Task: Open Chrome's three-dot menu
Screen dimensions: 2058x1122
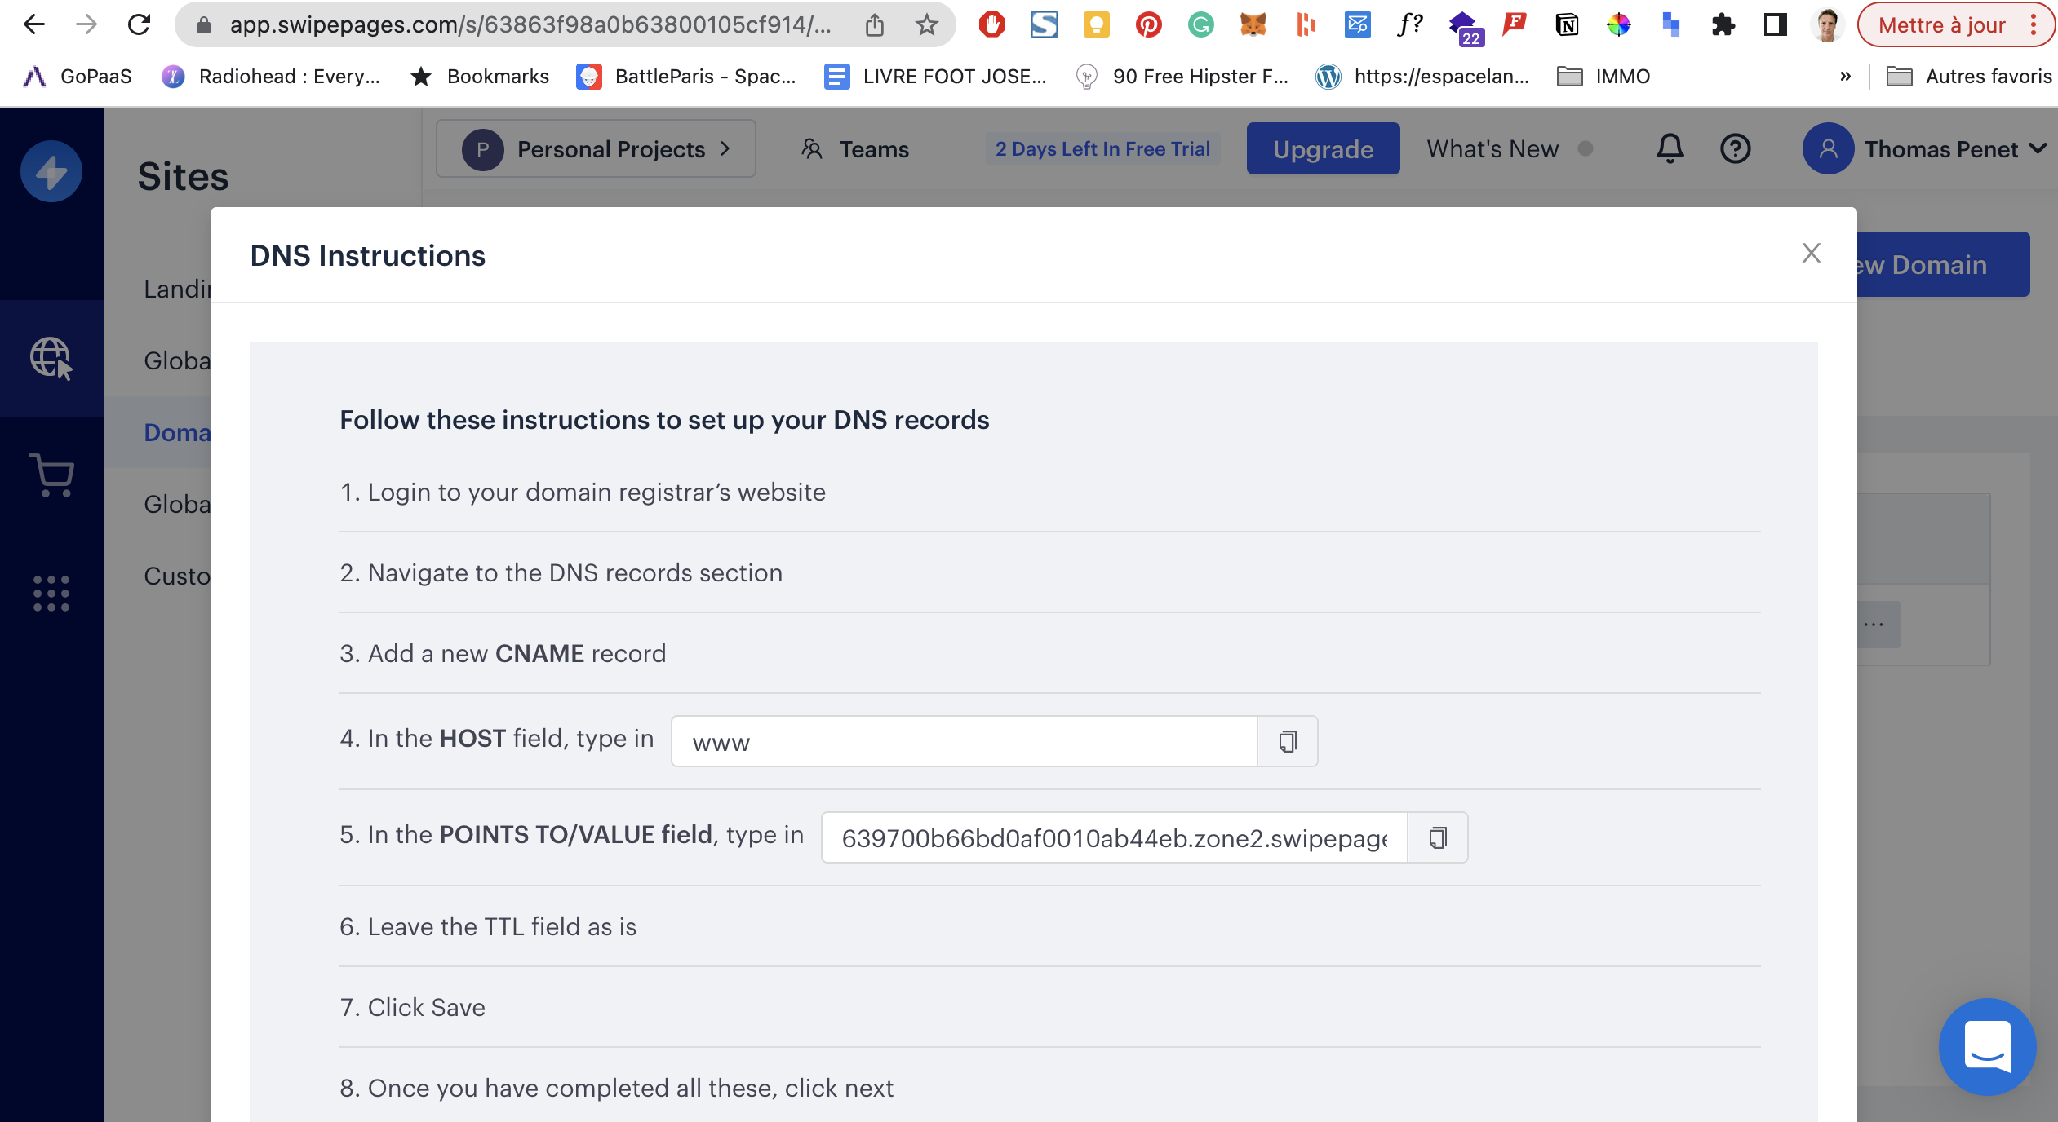Action: [2034, 25]
